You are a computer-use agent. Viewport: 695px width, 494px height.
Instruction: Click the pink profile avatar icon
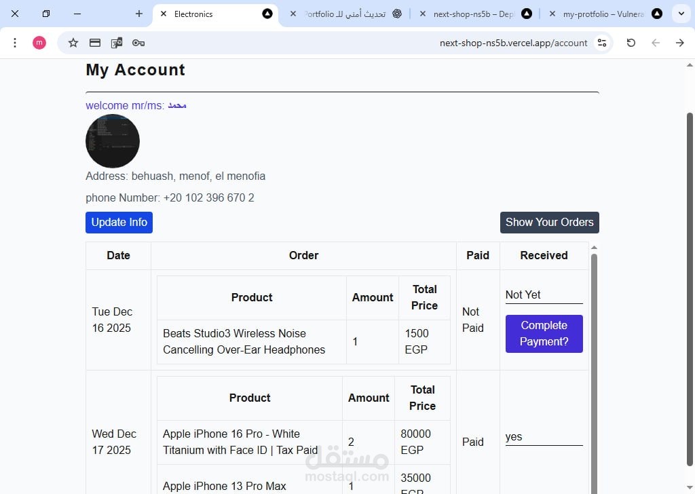[x=39, y=43]
